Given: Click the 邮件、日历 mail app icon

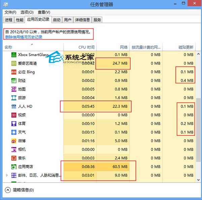Looking at the screenshot, I should [14, 175].
